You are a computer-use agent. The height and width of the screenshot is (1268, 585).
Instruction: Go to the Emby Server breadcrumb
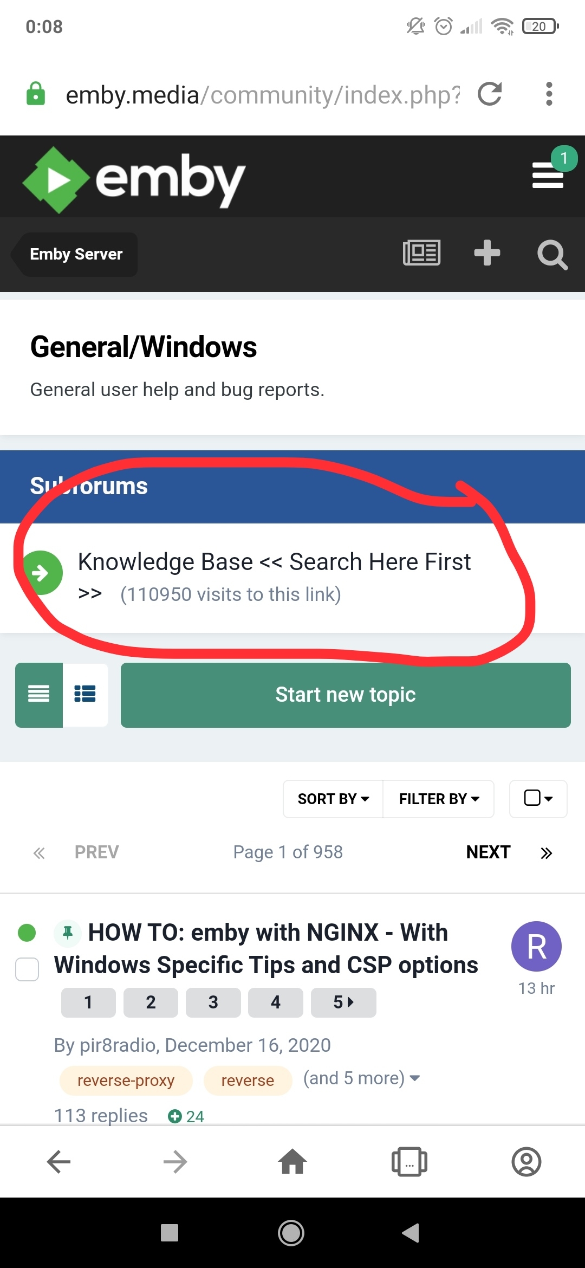[x=76, y=254]
